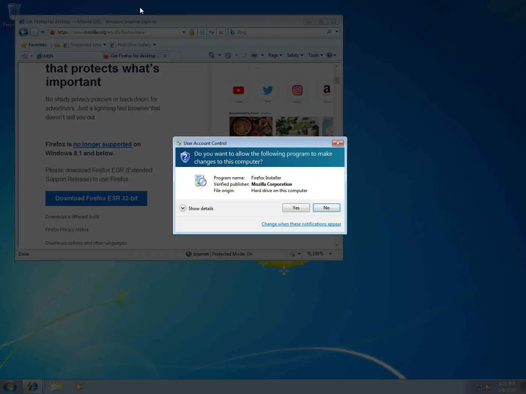
Task: Switch to the MSN tab
Action: (68, 56)
